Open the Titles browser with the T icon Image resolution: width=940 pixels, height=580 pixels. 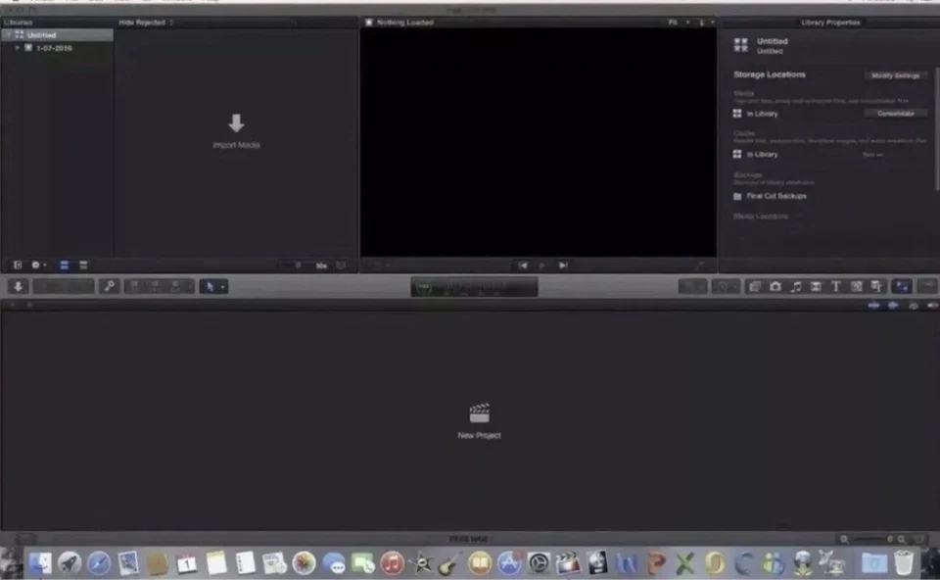pos(835,286)
